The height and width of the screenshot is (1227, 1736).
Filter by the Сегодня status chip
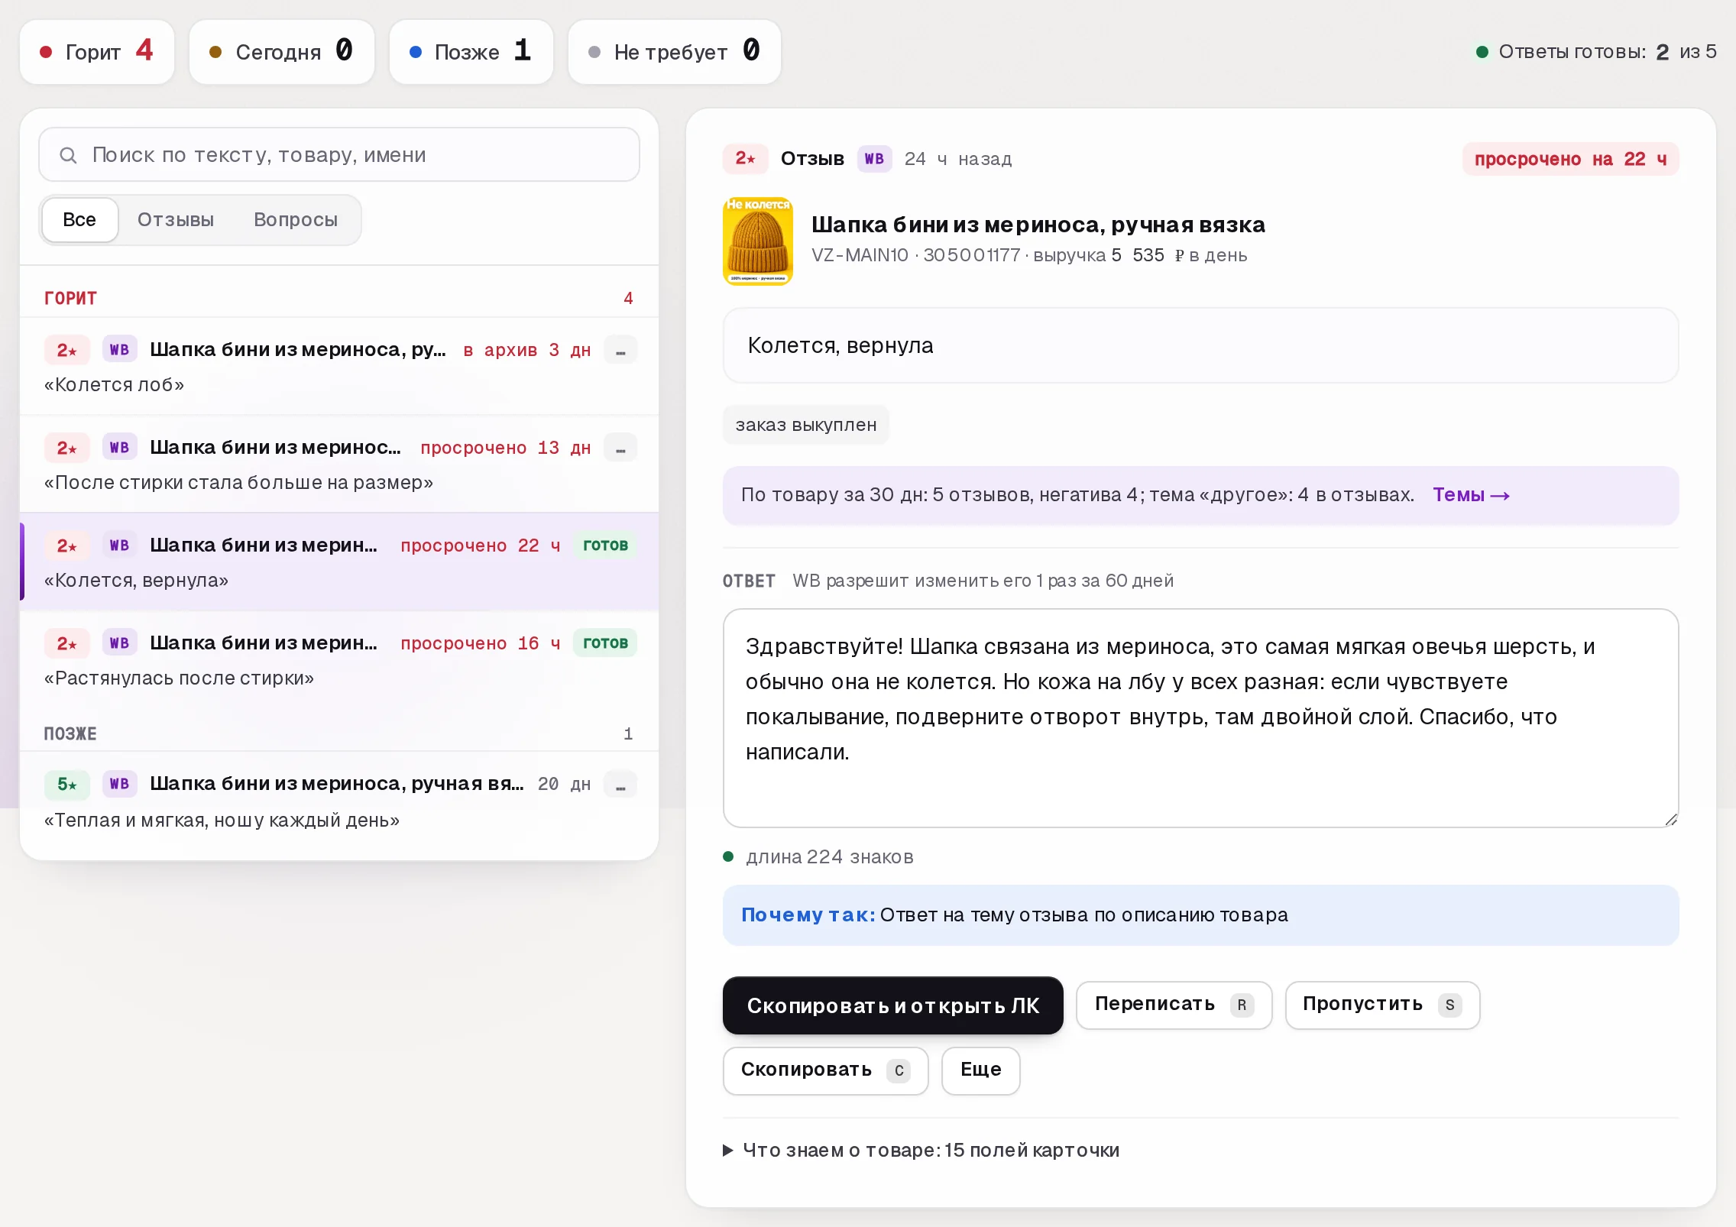[282, 52]
